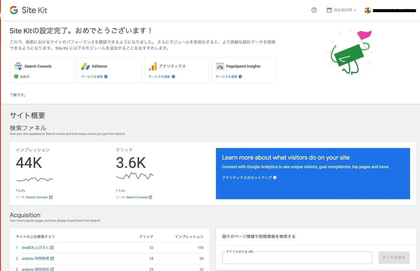Open the help question mark icon

(x=314, y=10)
